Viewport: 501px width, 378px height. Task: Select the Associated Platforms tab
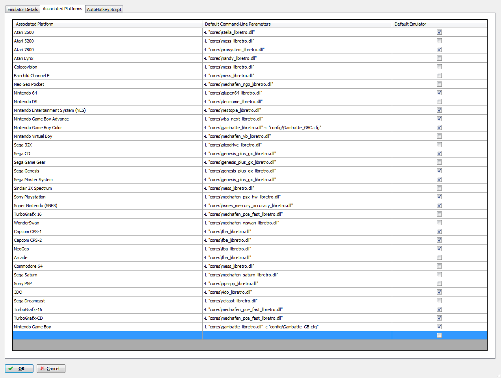coord(63,9)
